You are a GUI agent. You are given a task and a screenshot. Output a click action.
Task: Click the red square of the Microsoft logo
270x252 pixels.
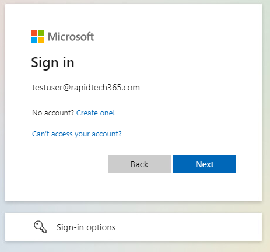[34, 33]
